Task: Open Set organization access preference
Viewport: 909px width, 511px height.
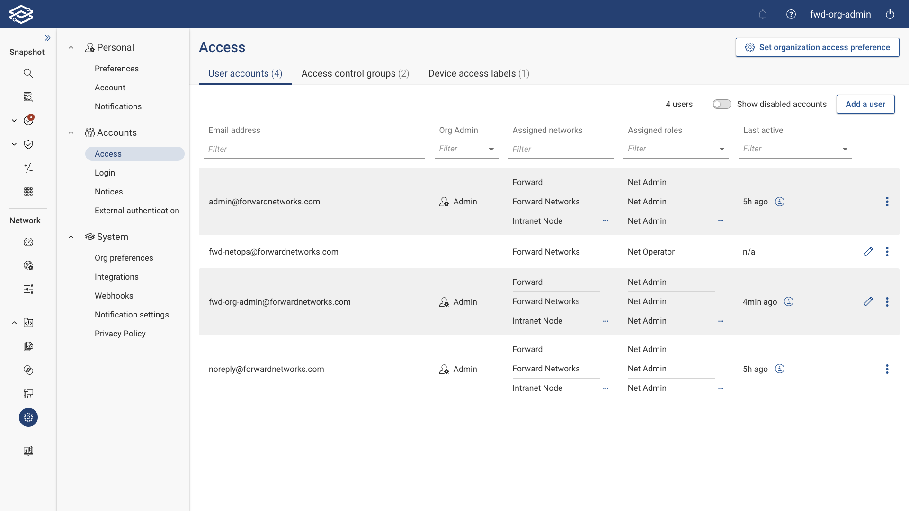Action: click(x=817, y=47)
